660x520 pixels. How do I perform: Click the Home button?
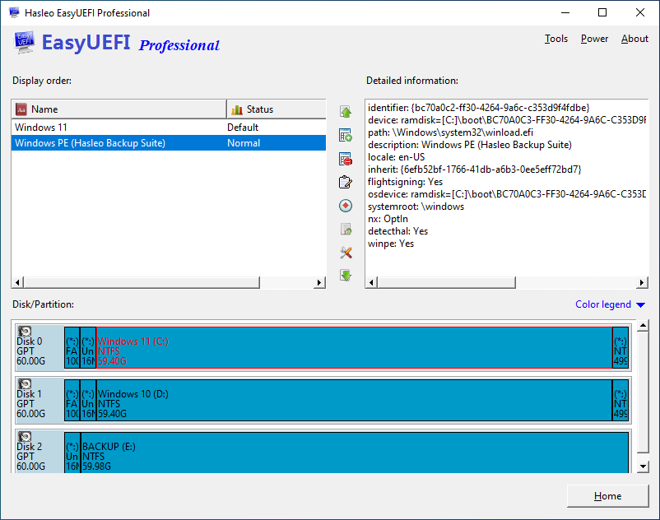(608, 496)
